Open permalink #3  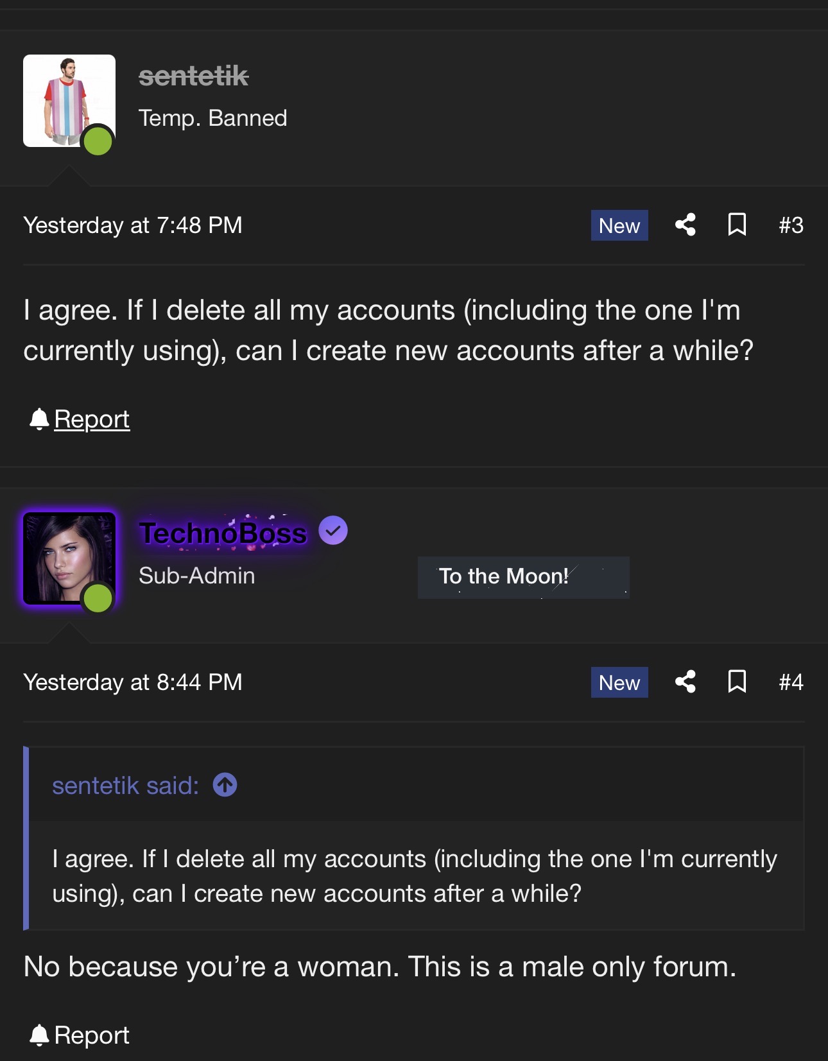(791, 225)
